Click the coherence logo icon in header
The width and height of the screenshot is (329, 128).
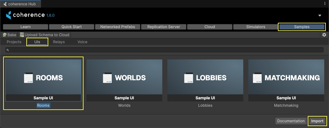(9, 15)
